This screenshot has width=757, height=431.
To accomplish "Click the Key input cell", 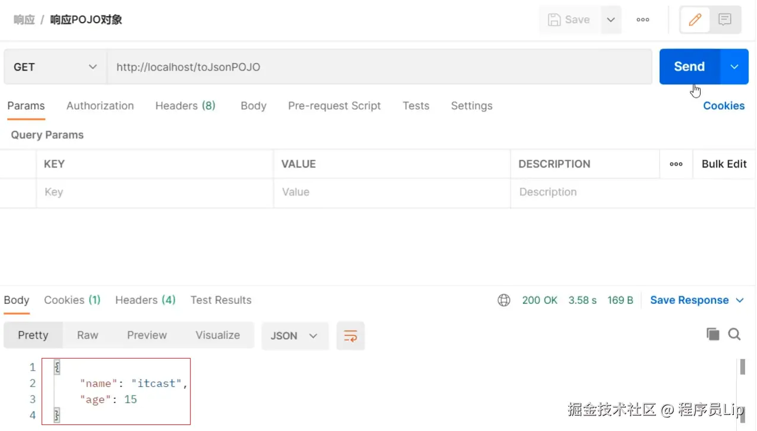I will click(x=154, y=192).
